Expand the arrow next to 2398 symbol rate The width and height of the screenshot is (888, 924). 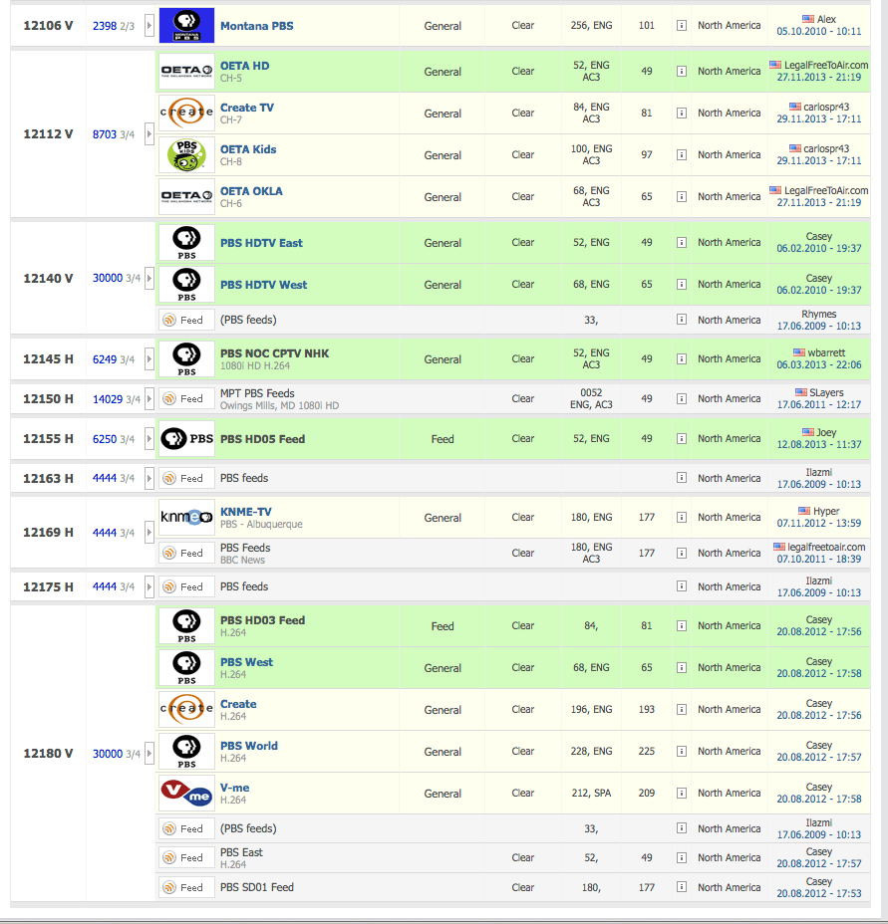(149, 26)
